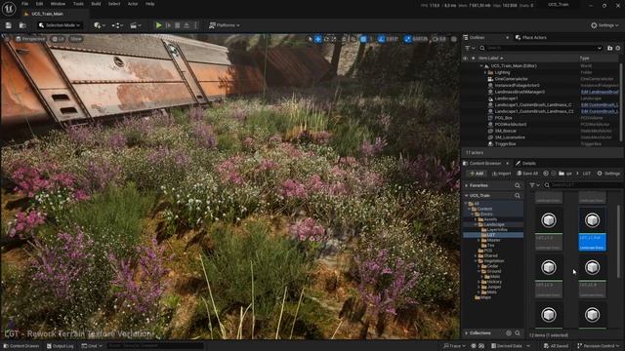The image size is (625, 351).
Task: Open the Window menu
Action: tap(58, 4)
